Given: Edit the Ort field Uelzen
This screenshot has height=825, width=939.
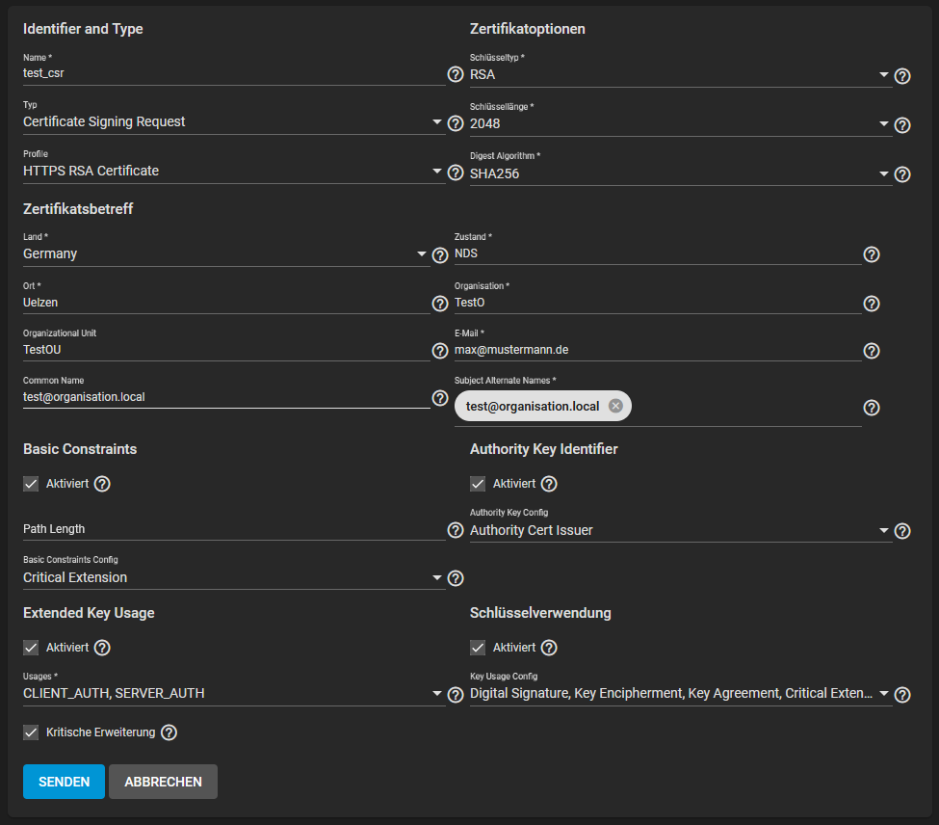Looking at the screenshot, I should click(225, 304).
